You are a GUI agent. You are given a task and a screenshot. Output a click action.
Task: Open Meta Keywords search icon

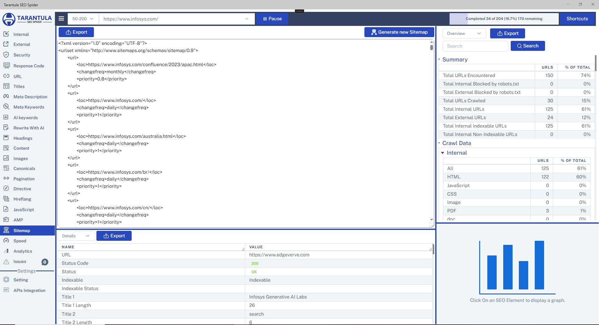6,107
